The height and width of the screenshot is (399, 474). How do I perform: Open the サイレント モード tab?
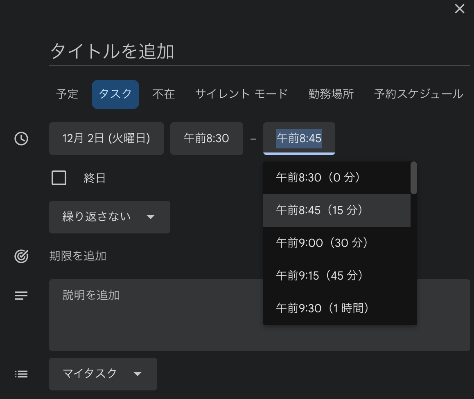241,94
